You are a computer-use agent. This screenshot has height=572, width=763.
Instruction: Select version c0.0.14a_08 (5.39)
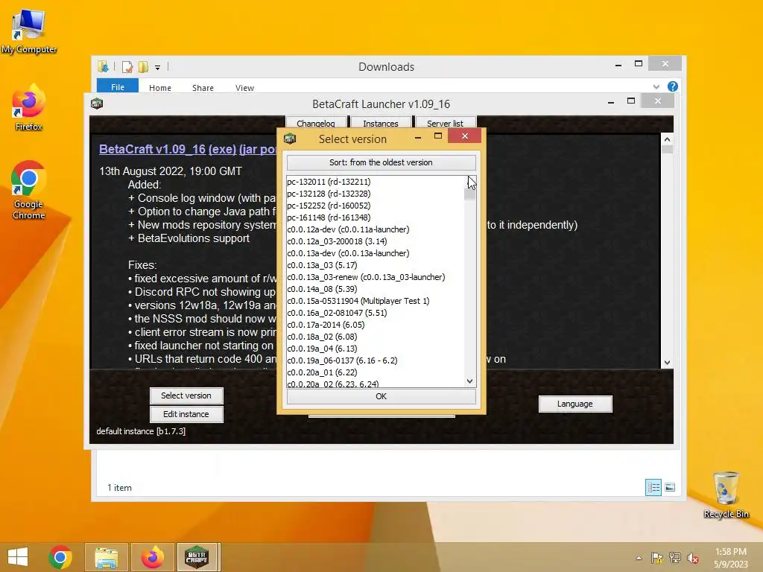[376, 289]
